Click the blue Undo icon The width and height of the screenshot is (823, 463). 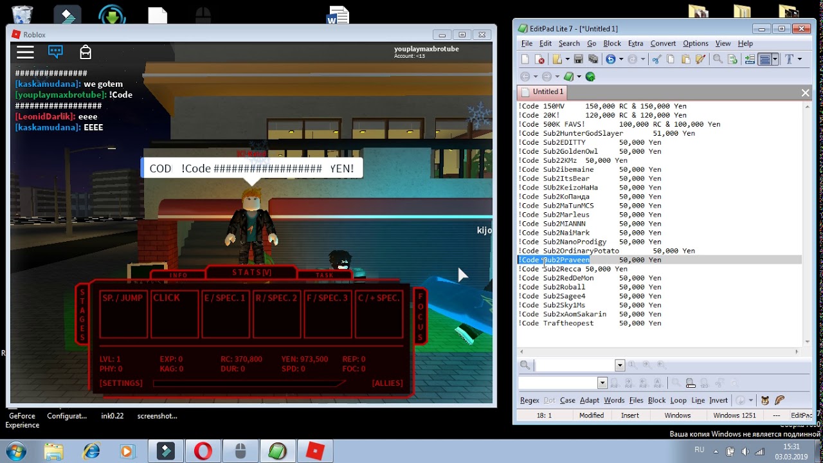click(611, 59)
